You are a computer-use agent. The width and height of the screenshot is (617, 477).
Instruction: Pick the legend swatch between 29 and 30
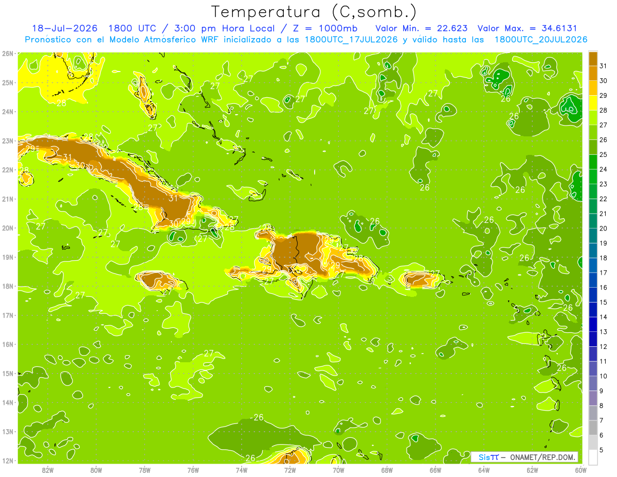[x=593, y=89]
